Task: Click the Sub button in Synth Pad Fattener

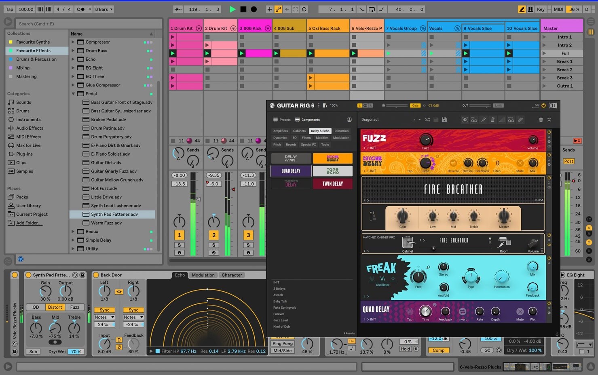Action: (33, 352)
